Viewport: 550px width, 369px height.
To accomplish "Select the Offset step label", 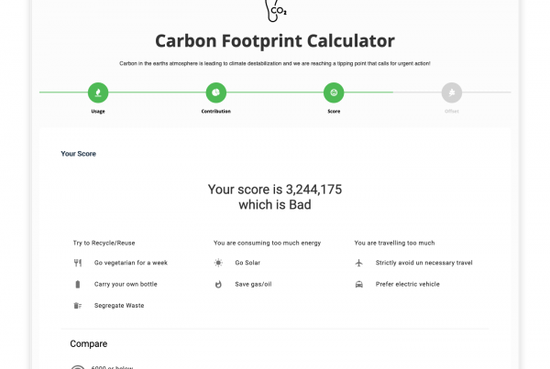I will pyautogui.click(x=452, y=111).
